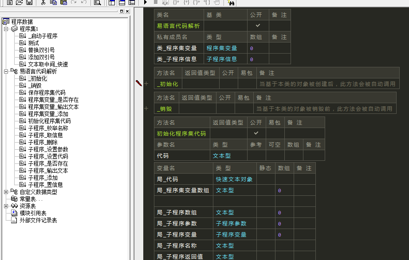Viewport: 409px width, 260px height.
Task: Collapse the 易语言代码解析 tree node
Action: pyautogui.click(x=6, y=71)
